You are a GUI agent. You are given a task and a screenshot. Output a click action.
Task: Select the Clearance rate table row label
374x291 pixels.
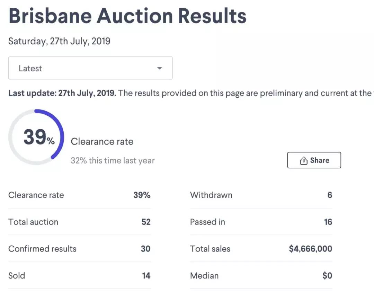[x=36, y=195]
